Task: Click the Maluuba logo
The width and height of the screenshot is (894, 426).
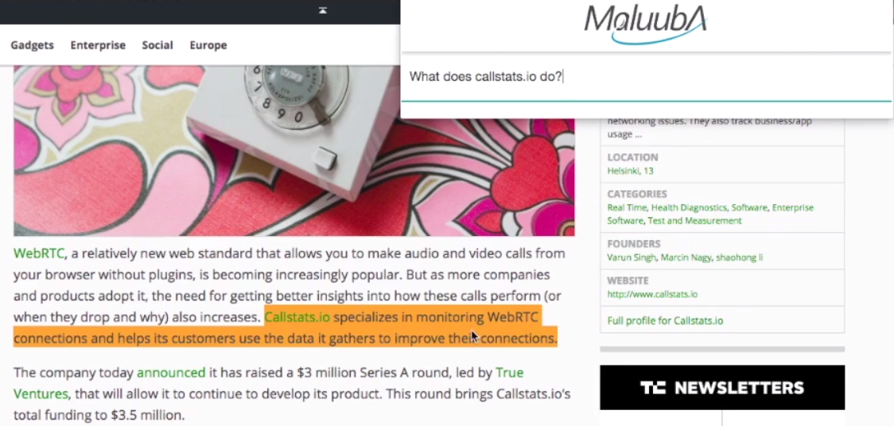Action: point(645,24)
